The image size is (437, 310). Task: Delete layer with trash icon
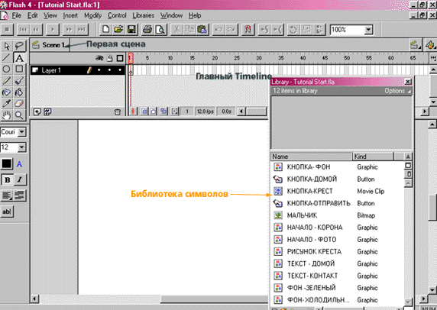[118, 112]
